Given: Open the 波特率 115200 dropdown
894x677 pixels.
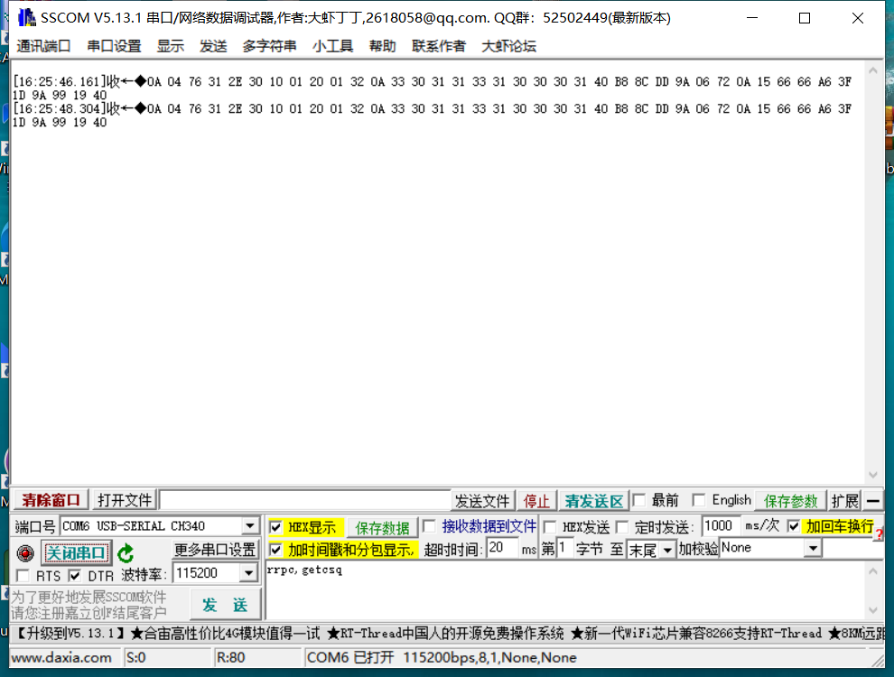Looking at the screenshot, I should coord(249,573).
